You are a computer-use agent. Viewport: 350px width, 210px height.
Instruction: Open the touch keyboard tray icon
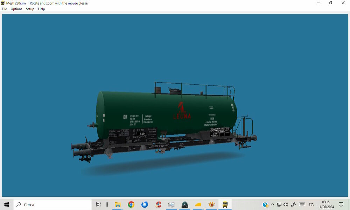[302, 204]
